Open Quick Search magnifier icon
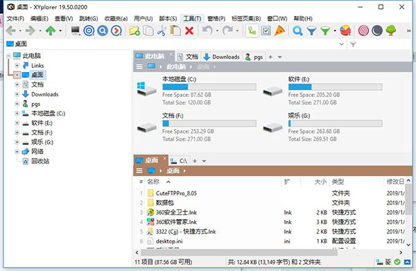This screenshot has width=416, height=271. point(297,30)
